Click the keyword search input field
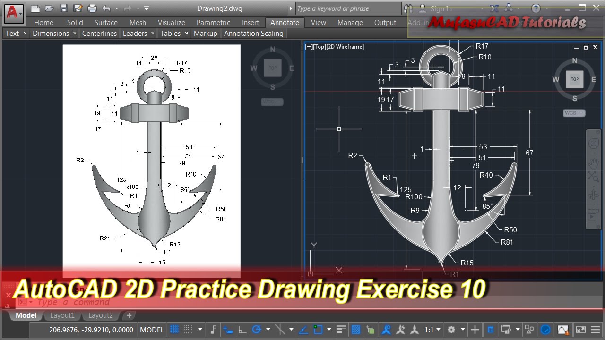This screenshot has height=340, width=605. click(x=348, y=8)
